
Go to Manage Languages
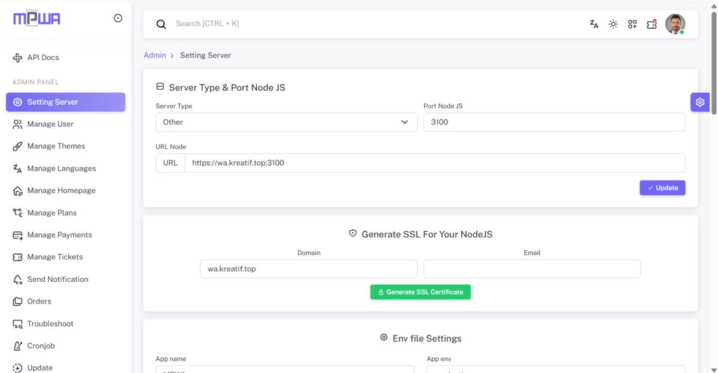(66, 169)
